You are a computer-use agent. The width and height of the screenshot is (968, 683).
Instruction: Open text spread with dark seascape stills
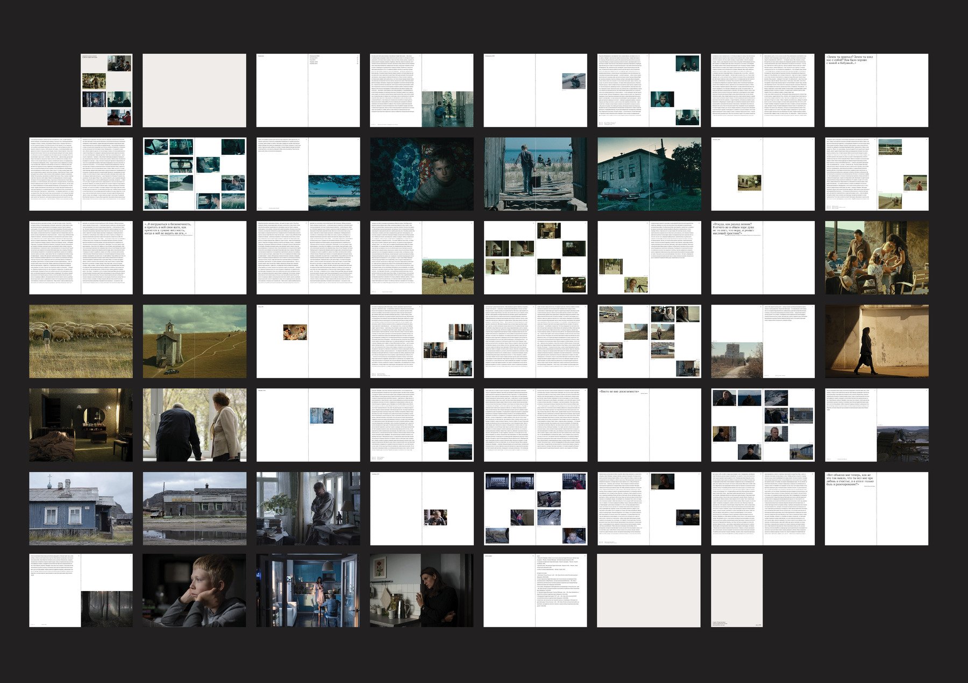(422, 425)
